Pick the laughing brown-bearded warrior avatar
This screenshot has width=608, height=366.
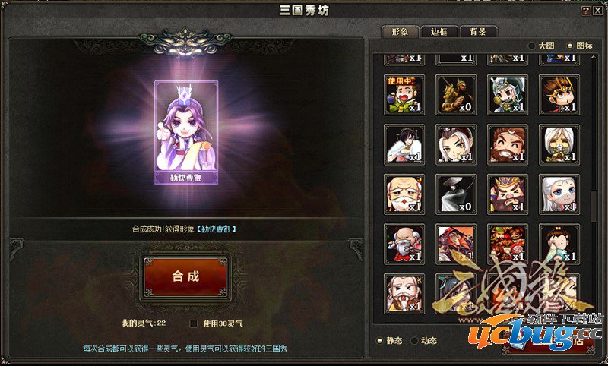click(x=508, y=144)
